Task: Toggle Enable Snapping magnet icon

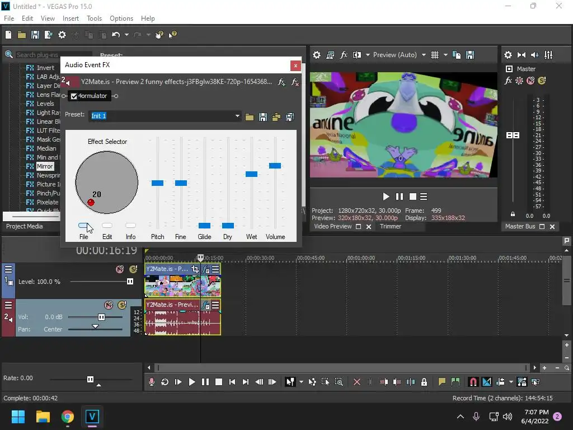Action: tap(473, 382)
